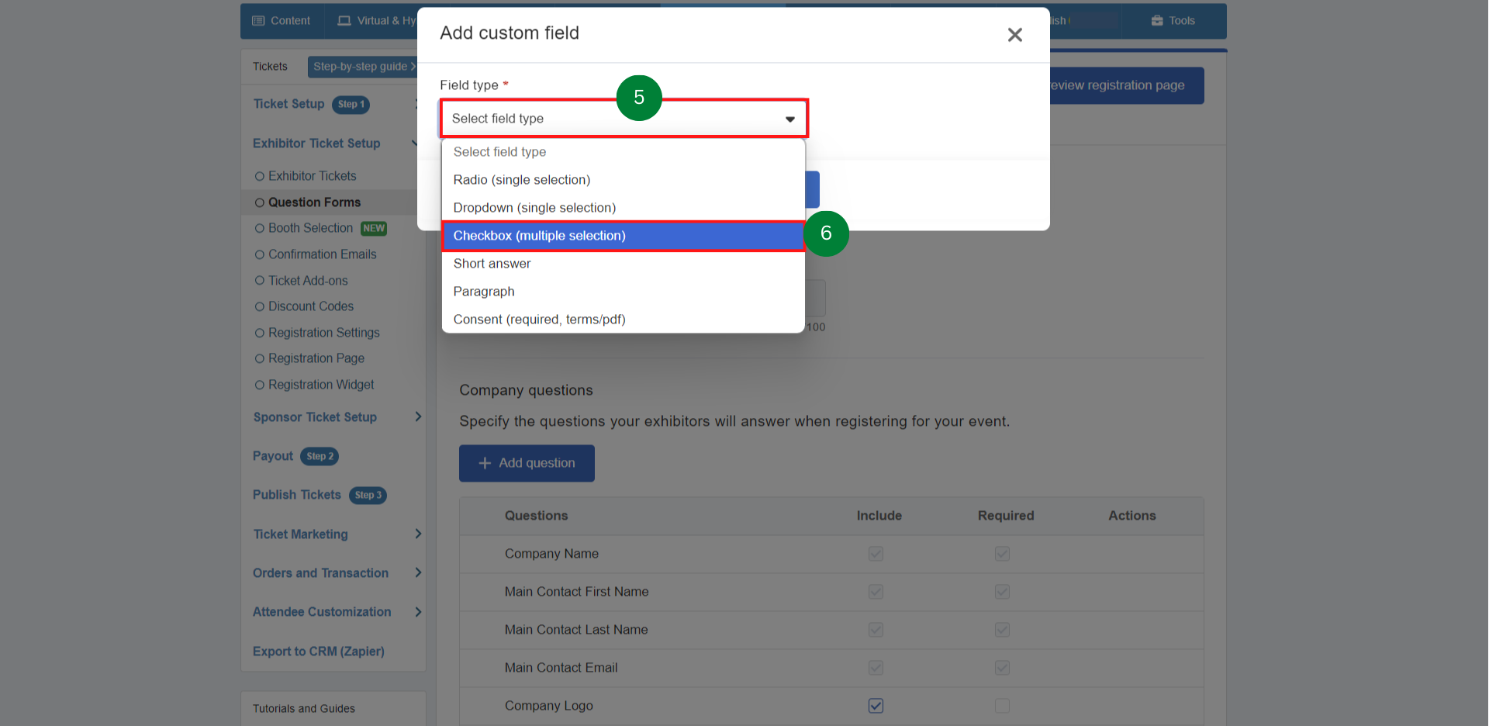Image resolution: width=1489 pixels, height=726 pixels.
Task: Toggle Company Logo Required checkbox
Action: pos(1003,706)
